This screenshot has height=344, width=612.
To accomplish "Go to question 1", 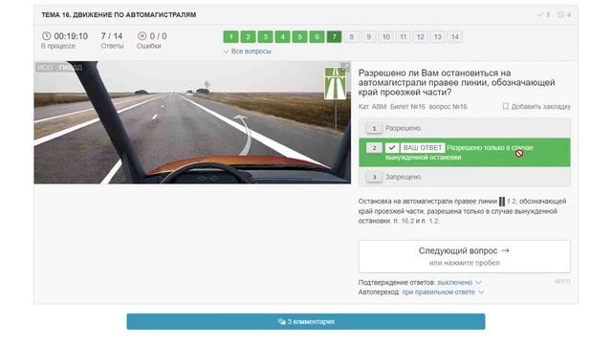I will pos(231,37).
